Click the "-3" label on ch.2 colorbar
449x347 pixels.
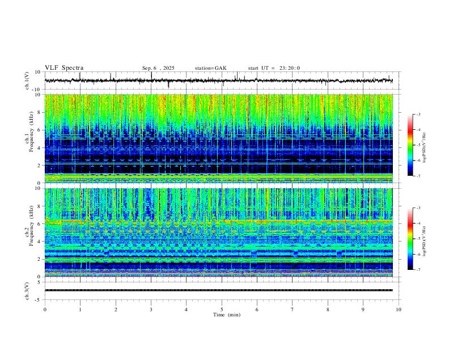point(418,208)
